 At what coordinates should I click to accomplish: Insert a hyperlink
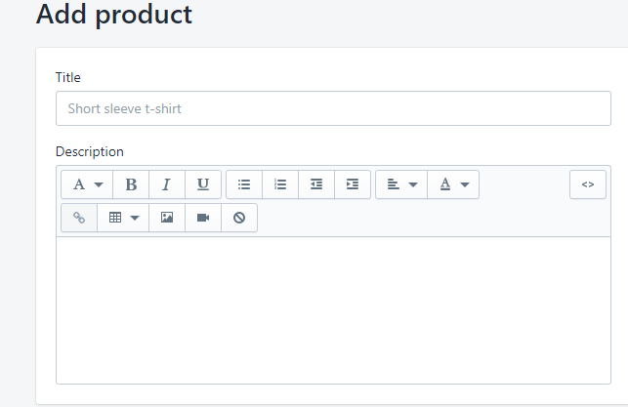coord(79,218)
